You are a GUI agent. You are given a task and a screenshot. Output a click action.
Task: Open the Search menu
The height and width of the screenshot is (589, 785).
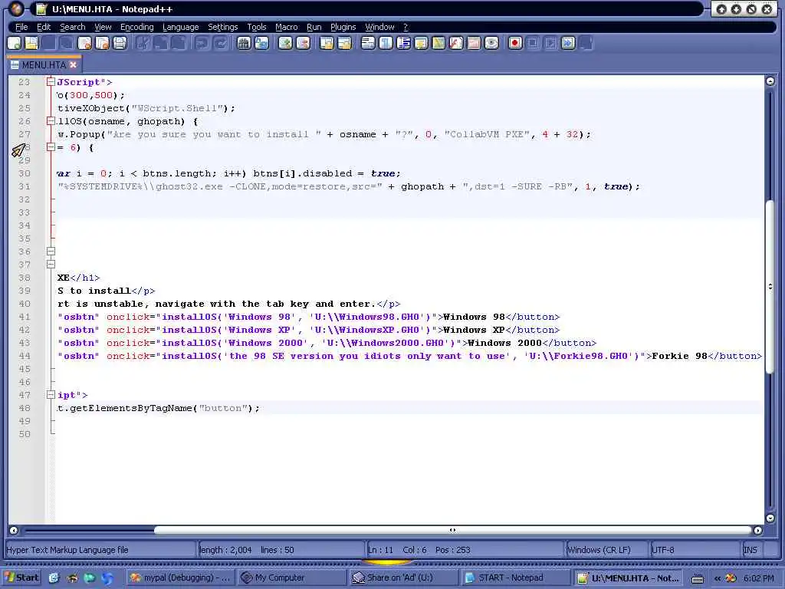(73, 27)
